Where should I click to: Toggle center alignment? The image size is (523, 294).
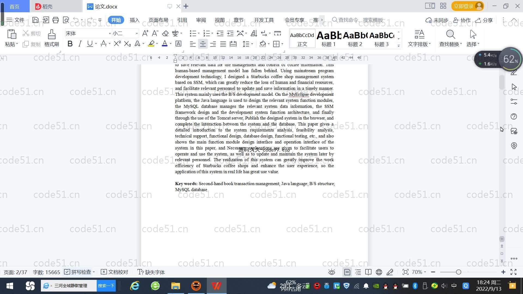pyautogui.click(x=203, y=44)
